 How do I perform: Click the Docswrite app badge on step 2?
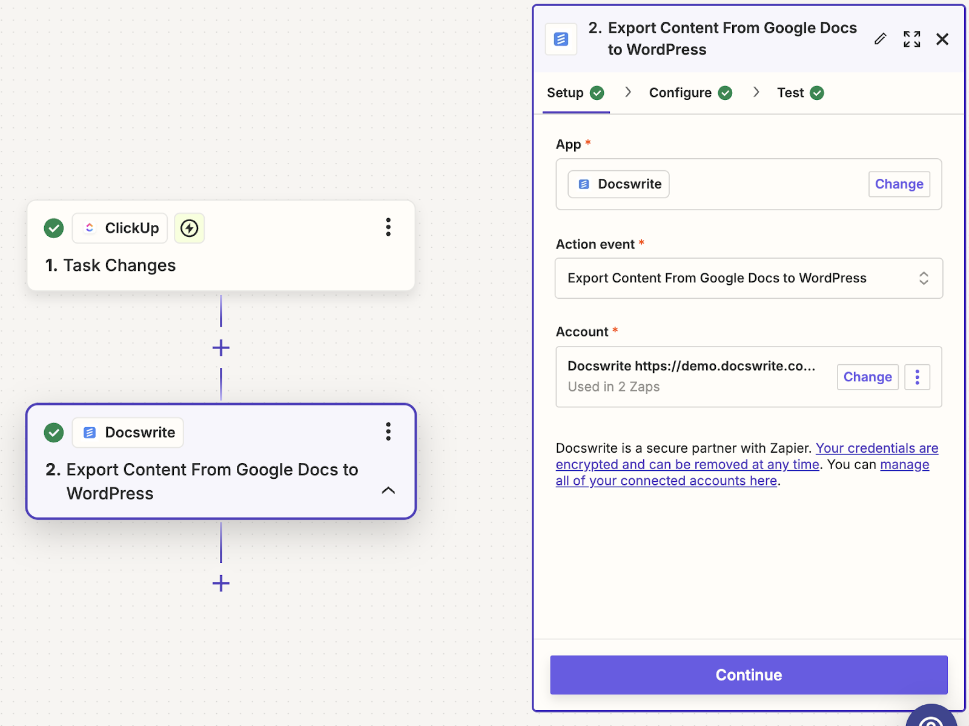click(128, 432)
